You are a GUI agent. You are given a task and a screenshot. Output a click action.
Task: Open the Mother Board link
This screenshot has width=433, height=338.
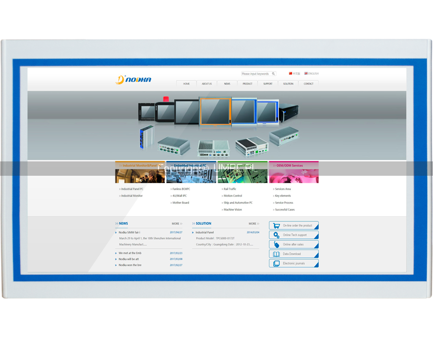(x=181, y=202)
